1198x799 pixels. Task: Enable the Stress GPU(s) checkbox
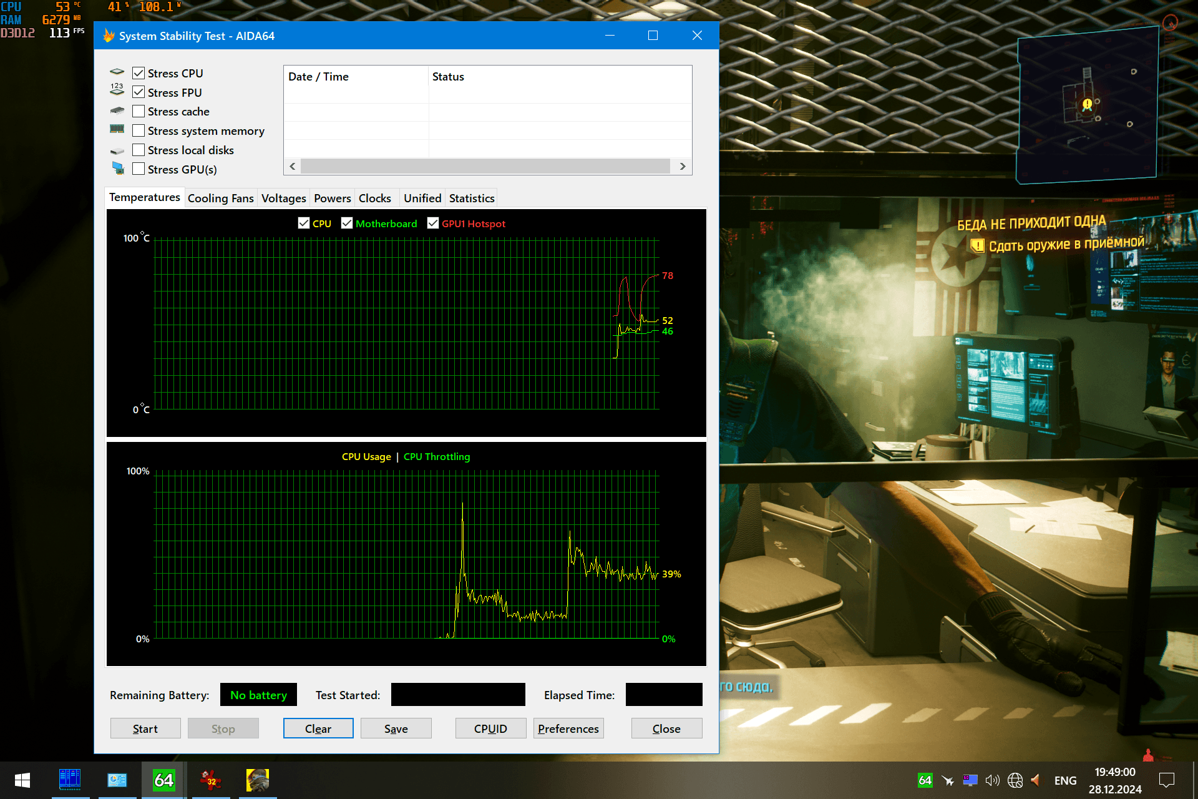(x=139, y=169)
